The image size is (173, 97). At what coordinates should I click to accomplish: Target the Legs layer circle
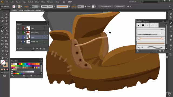44,37
